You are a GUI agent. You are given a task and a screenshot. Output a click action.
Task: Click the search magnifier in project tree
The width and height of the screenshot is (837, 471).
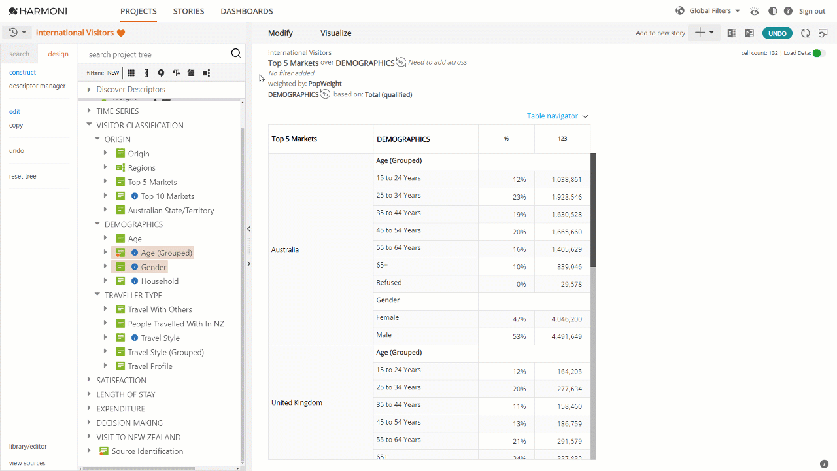coord(236,54)
